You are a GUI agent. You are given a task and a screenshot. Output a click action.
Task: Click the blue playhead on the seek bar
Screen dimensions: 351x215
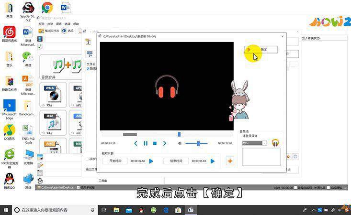179,134
